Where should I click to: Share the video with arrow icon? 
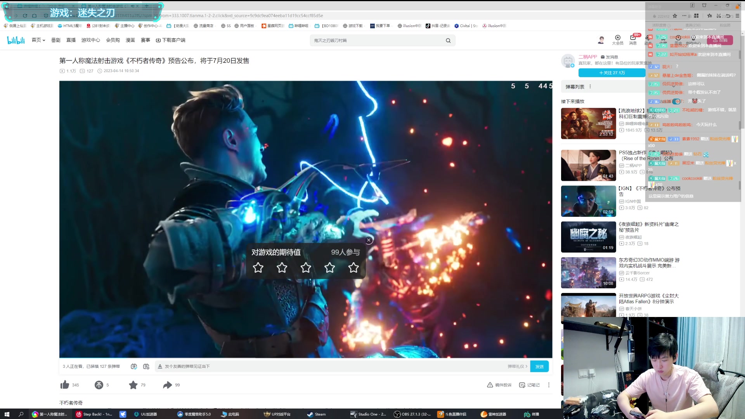pos(167,385)
